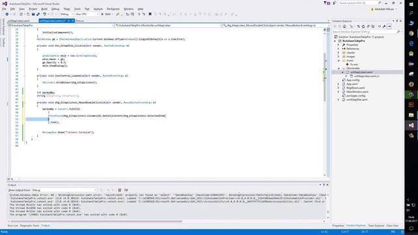Clear all output in Output panel
Image resolution: width=418 pixels, height=235 pixels.
[x=120, y=190]
